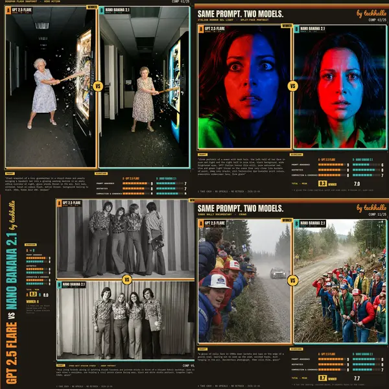Click the vertical 'GPT 2.5 FLARE' title text

click(x=12, y=353)
